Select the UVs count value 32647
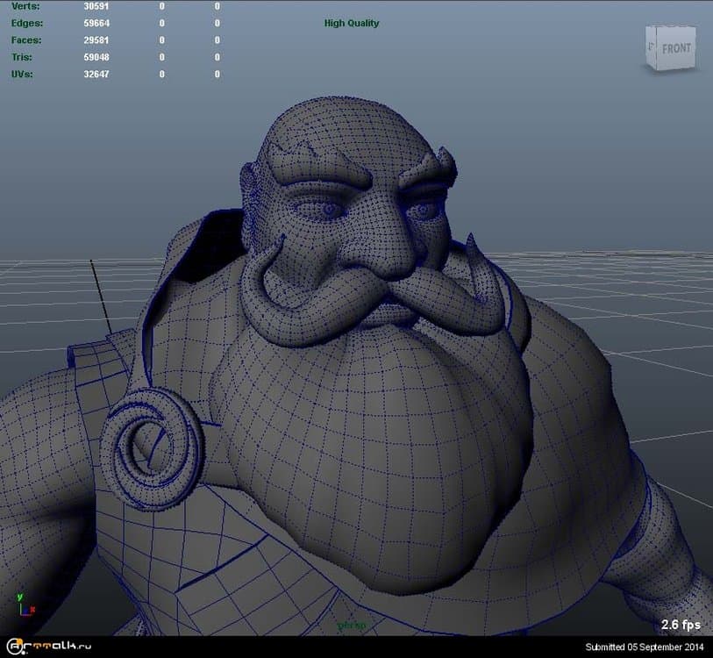The image size is (713, 658). coord(96,74)
